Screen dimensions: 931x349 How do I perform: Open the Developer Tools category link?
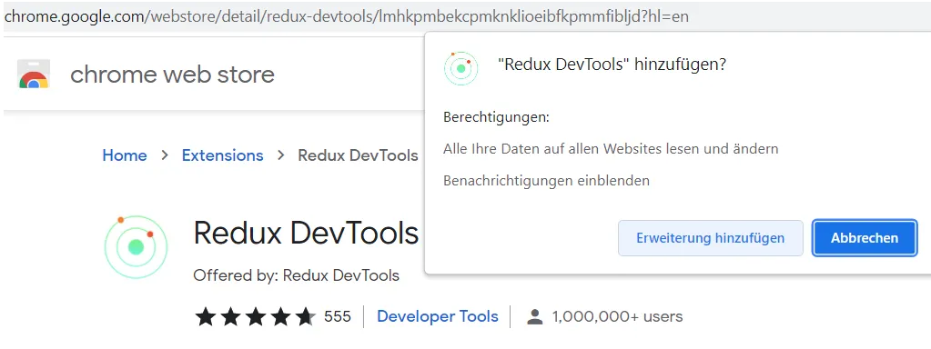438,316
